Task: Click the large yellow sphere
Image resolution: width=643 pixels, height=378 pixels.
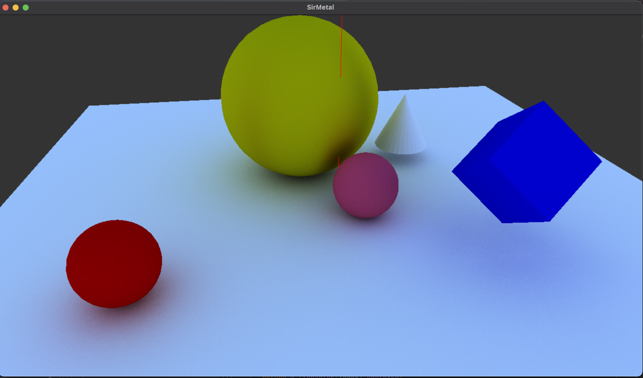Action: pyautogui.click(x=293, y=97)
